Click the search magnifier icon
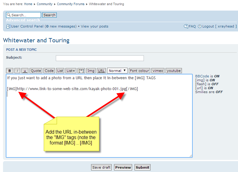The height and width of the screenshot is (172, 238). [9, 15]
